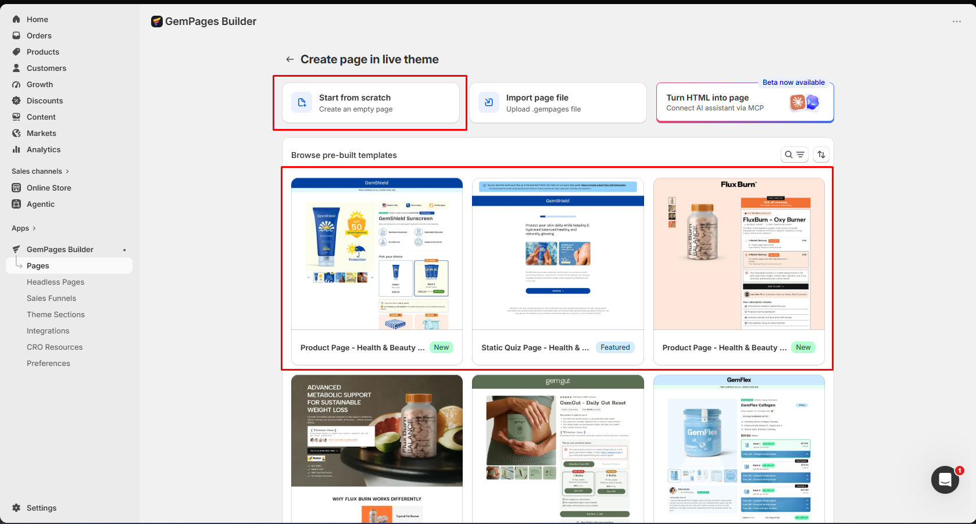Open Headless Pages in sidebar
This screenshot has width=976, height=524.
click(55, 282)
